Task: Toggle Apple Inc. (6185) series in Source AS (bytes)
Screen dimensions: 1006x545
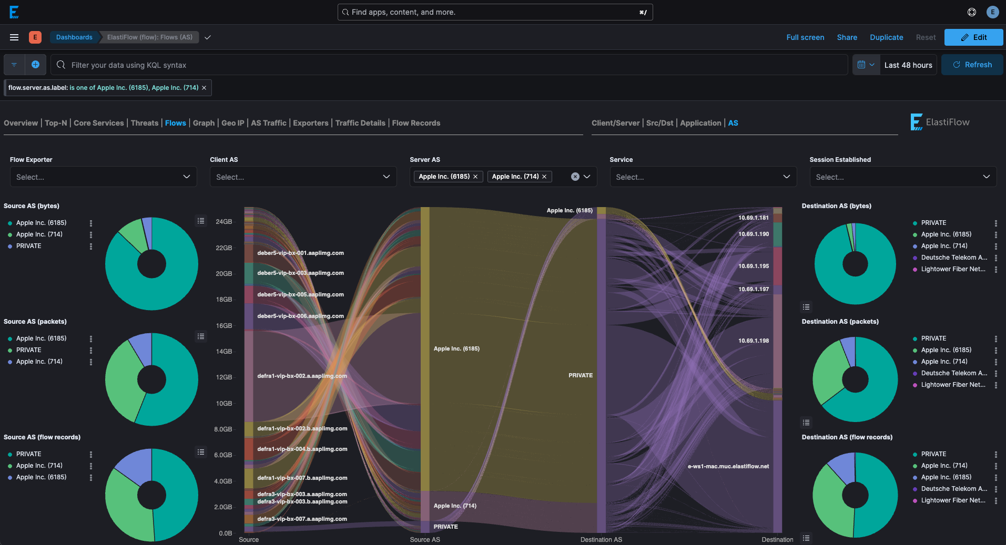Action: pyautogui.click(x=41, y=223)
